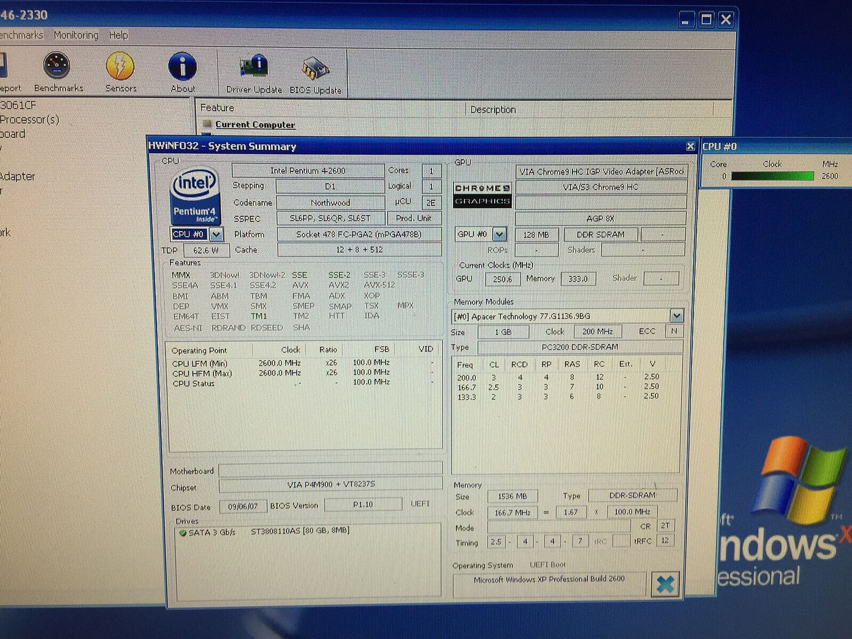The image size is (852, 639).
Task: Click the CPU LFM (Min) row
Action: point(304,363)
